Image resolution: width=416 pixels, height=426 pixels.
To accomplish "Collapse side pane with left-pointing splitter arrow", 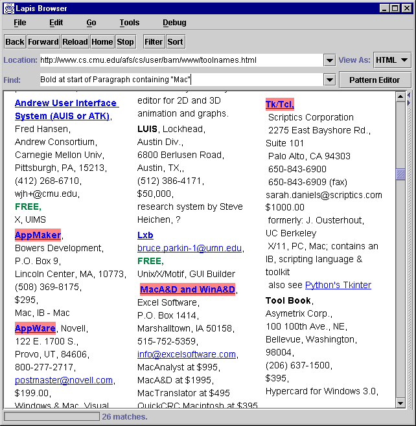I will pyautogui.click(x=408, y=95).
